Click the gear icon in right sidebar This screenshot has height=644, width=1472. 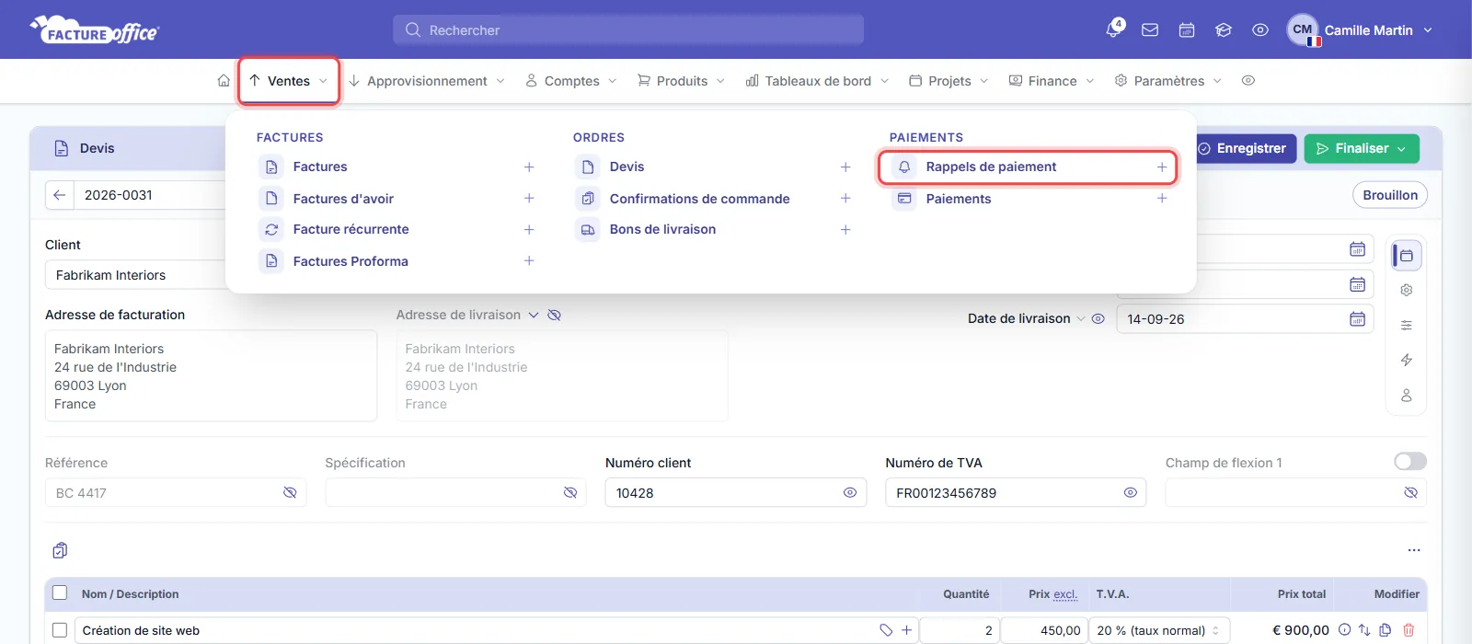[x=1406, y=290]
